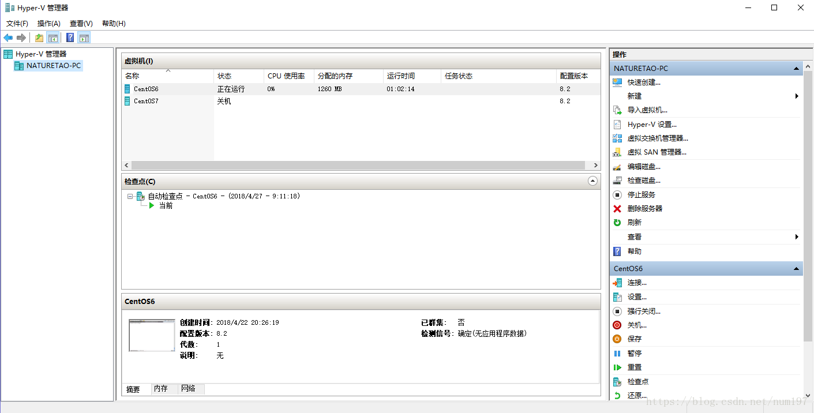The height and width of the screenshot is (413, 814).
Task: Select the 自动检查点 - CentOS6 entry
Action: (x=224, y=196)
